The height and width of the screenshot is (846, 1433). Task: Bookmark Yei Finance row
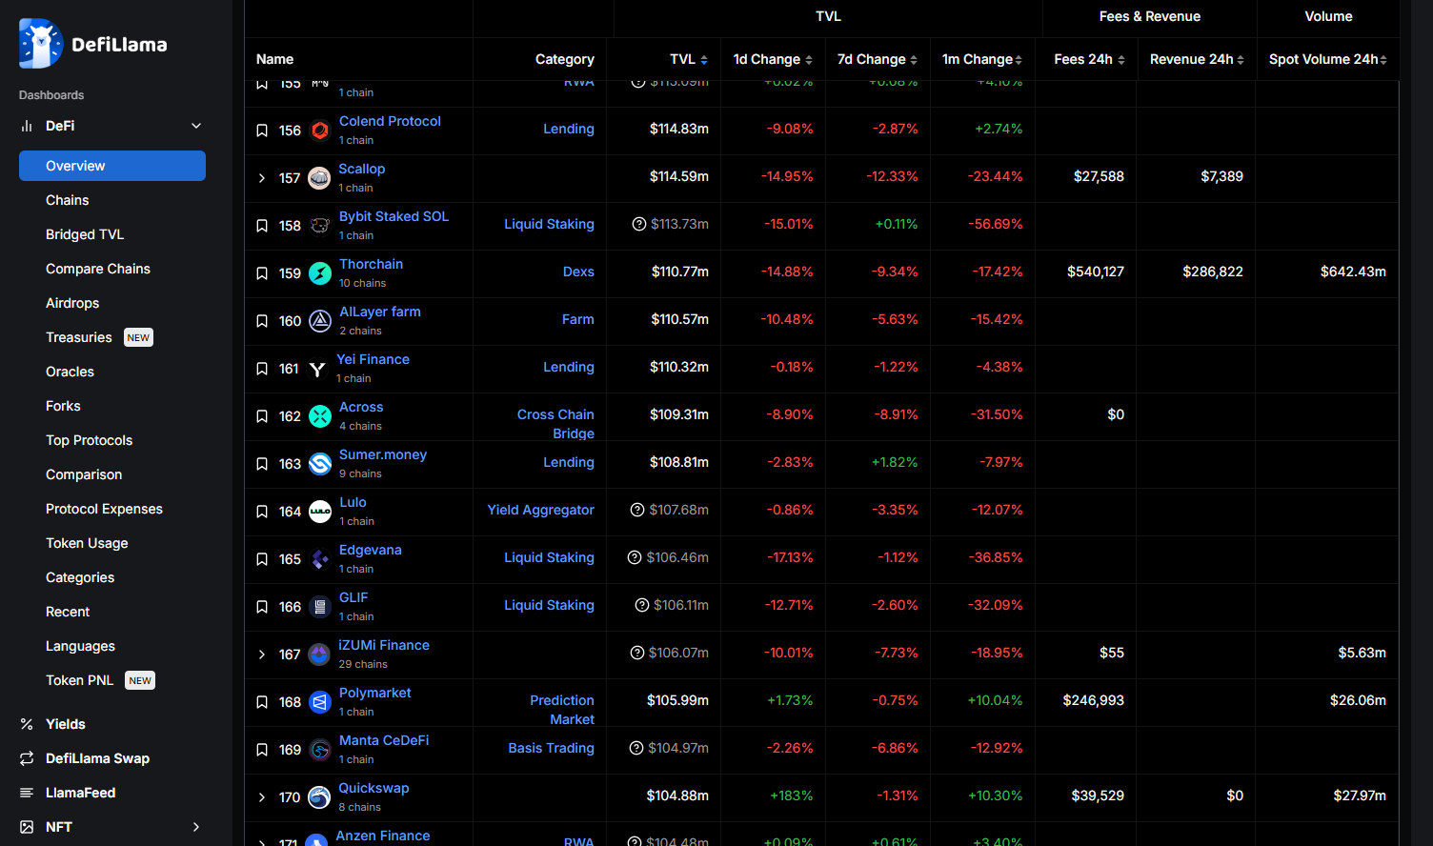(x=262, y=369)
